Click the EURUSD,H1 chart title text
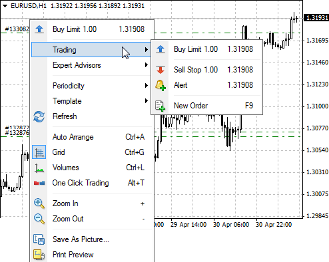329x262 pixels. 29,6
